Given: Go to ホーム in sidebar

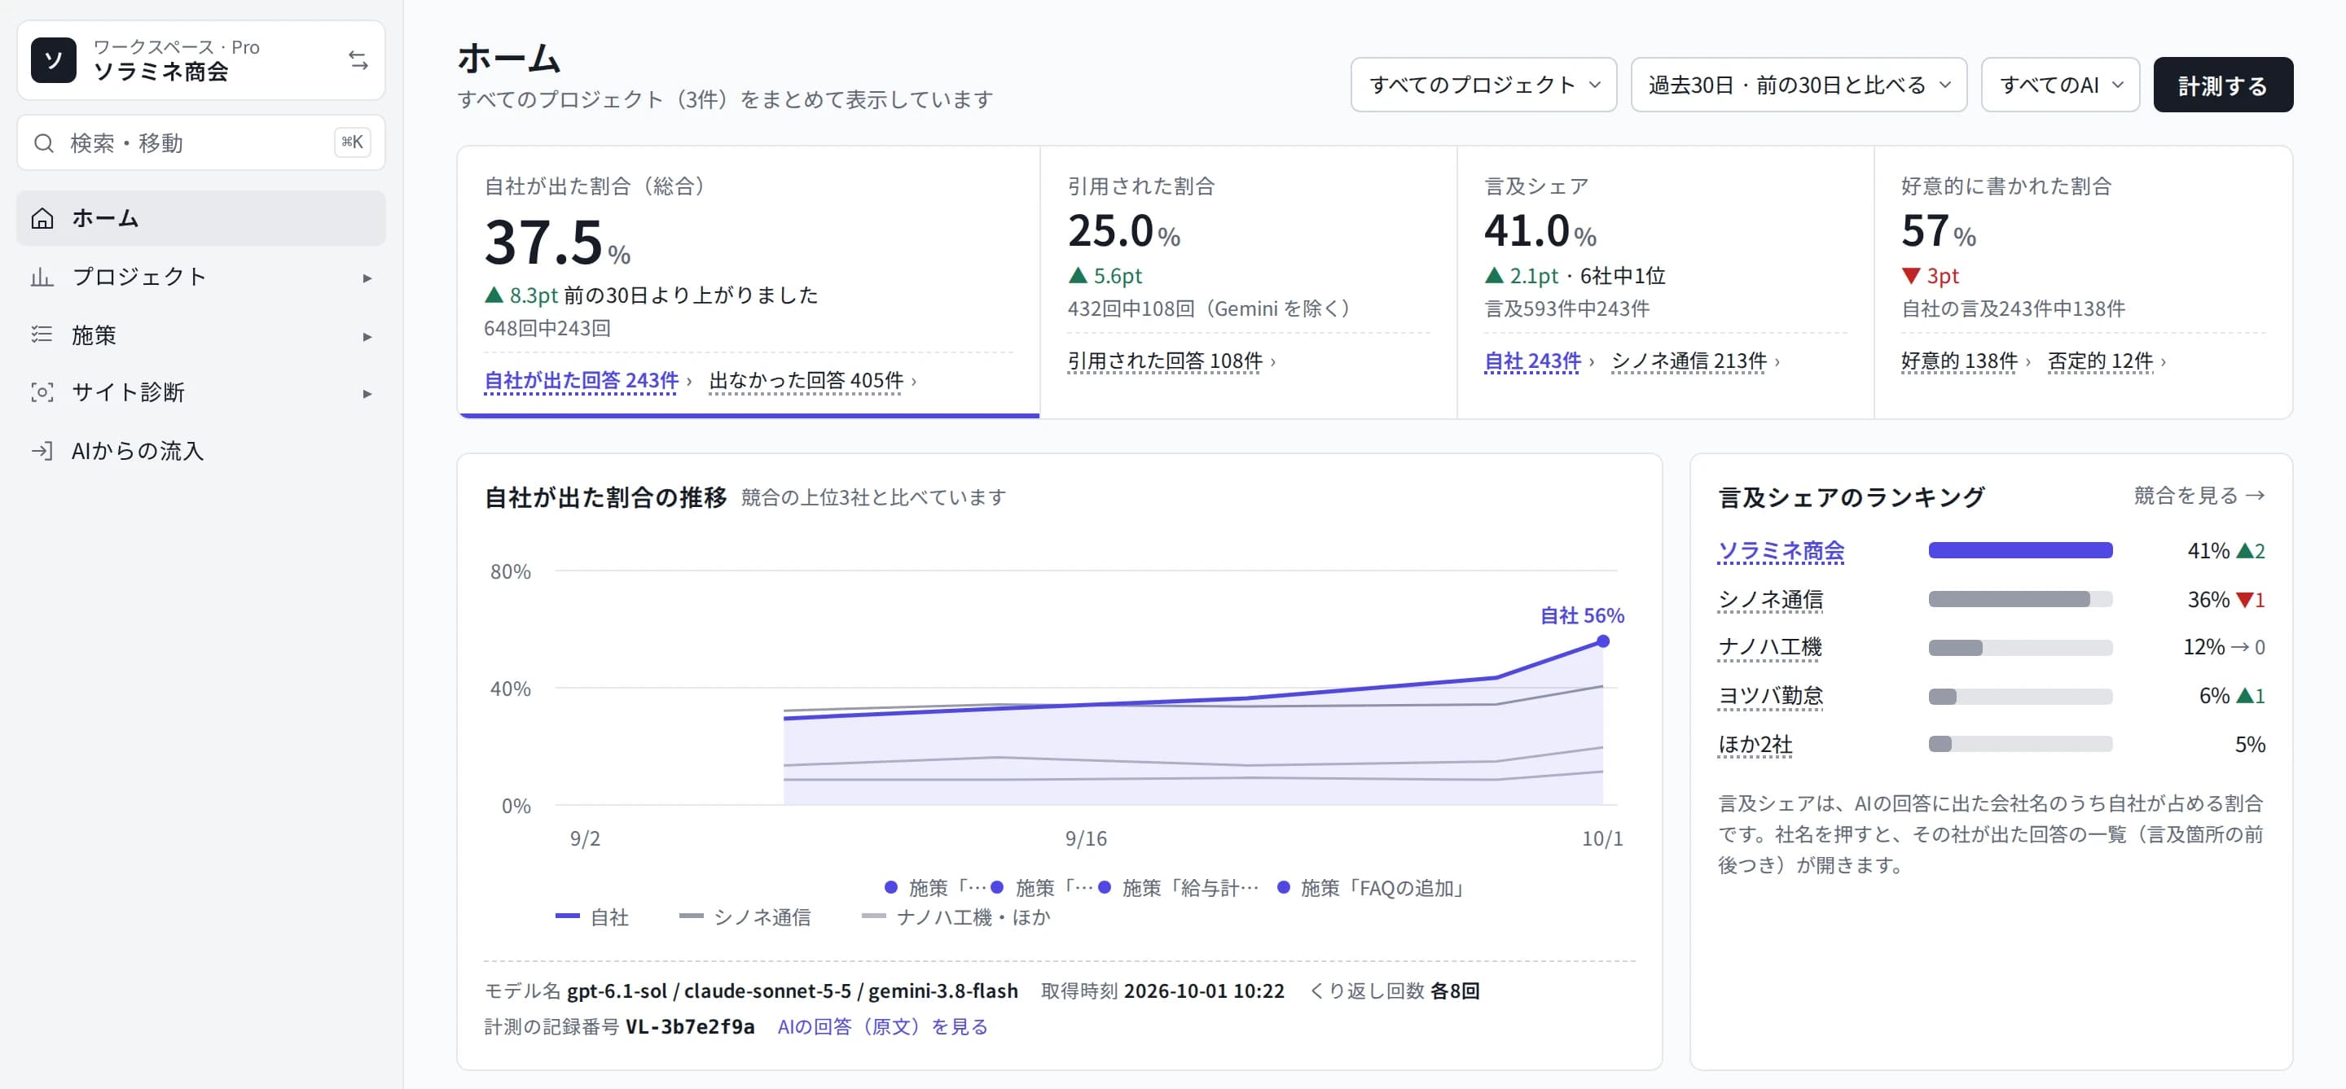Looking at the screenshot, I should coord(200,218).
